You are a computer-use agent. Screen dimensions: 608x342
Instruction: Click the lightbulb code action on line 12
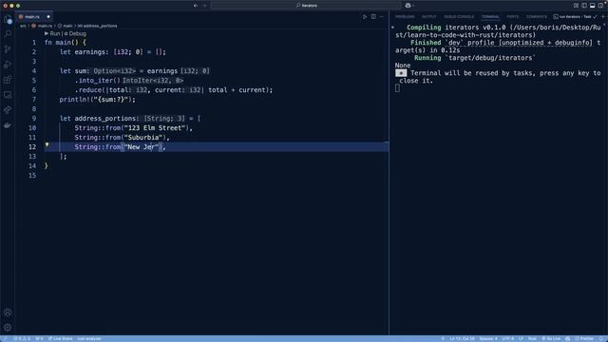click(47, 145)
